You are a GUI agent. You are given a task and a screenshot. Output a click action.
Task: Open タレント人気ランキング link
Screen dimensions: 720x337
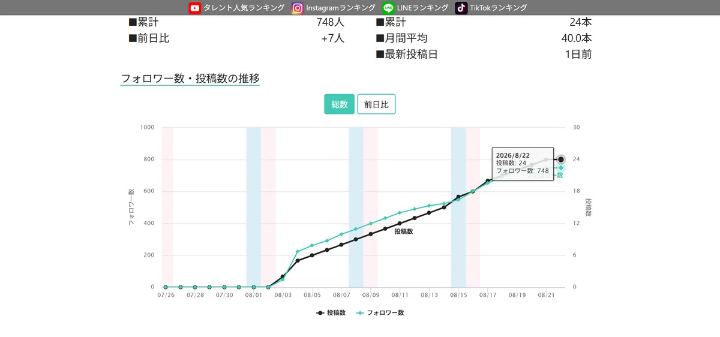tap(244, 8)
